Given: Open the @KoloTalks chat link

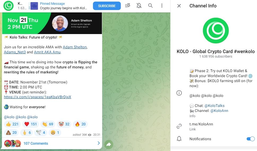Looking at the screenshot, I should point(214,106).
